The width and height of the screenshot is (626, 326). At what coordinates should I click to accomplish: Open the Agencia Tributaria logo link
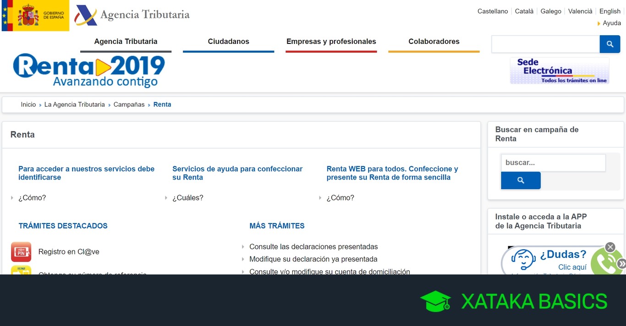[132, 15]
